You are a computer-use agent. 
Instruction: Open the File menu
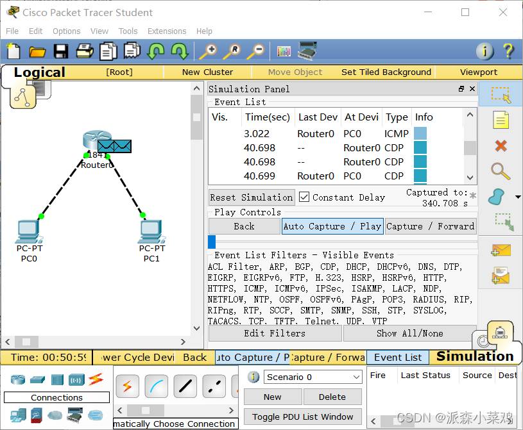(x=12, y=31)
